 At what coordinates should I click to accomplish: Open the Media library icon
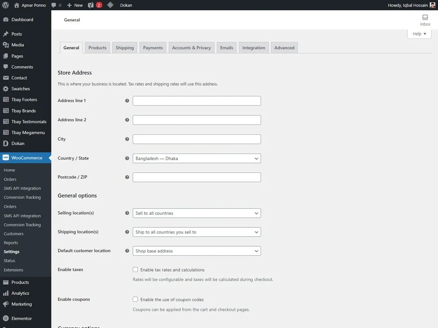click(6, 45)
